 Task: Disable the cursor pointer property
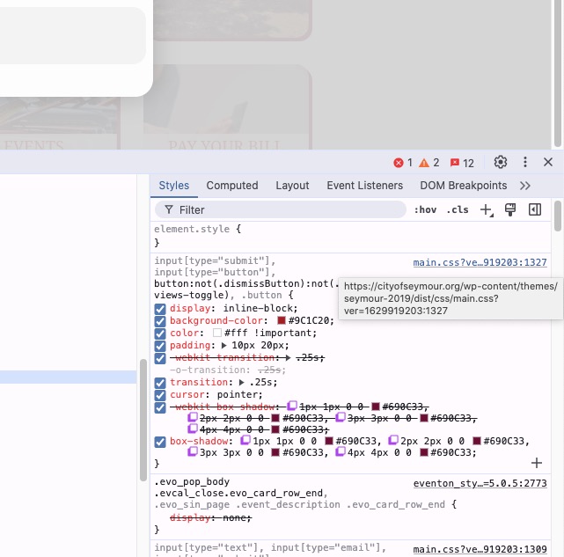click(160, 395)
